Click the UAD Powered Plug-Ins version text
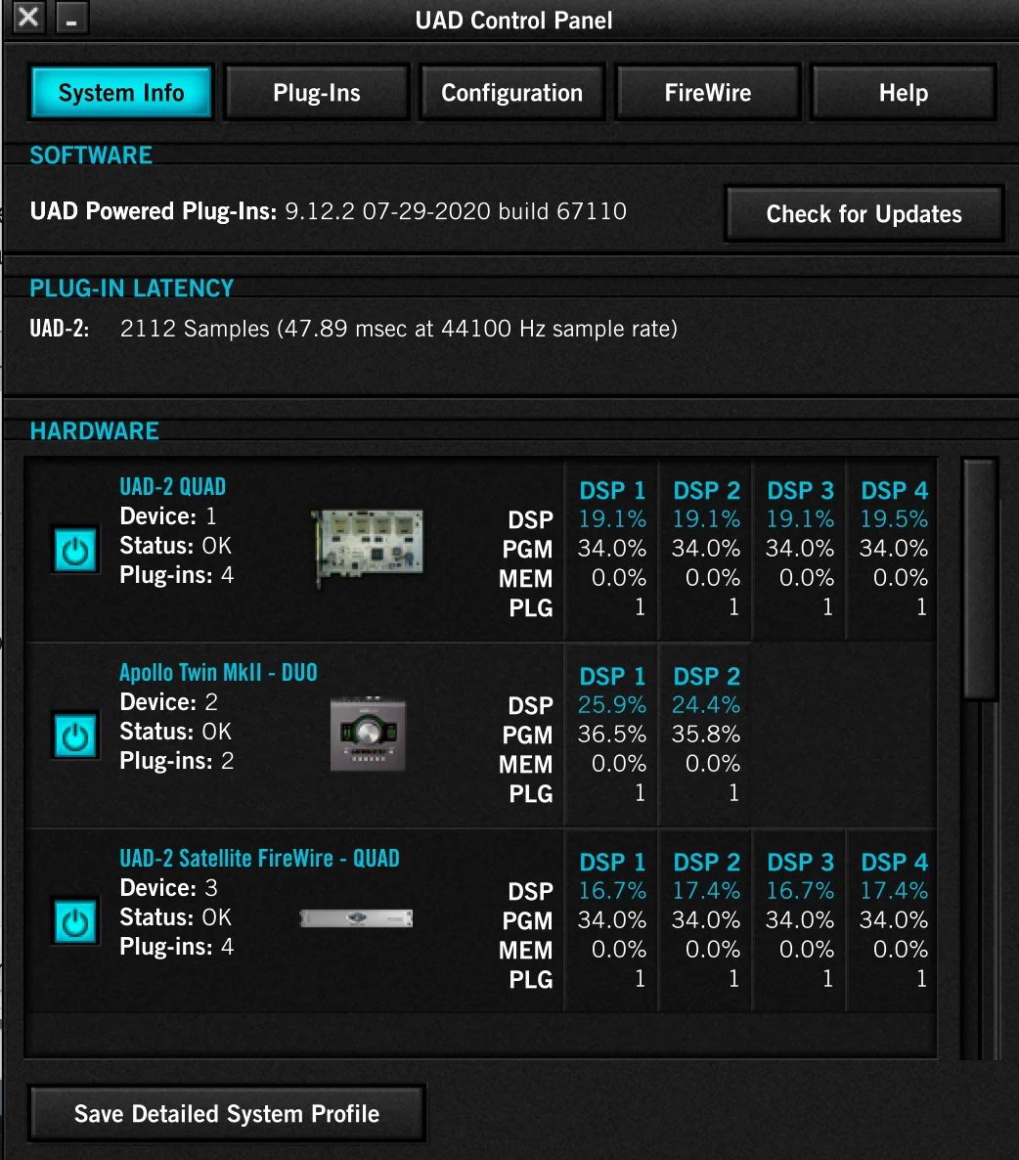This screenshot has width=1019, height=1160. [329, 211]
